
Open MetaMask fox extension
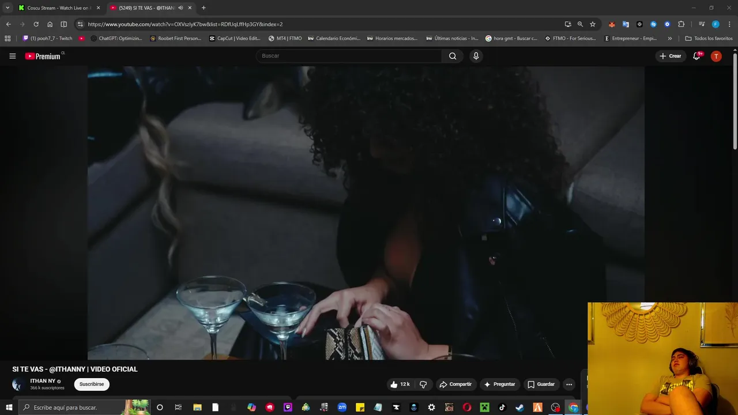point(612,24)
